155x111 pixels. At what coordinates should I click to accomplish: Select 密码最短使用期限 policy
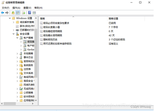click(53, 31)
